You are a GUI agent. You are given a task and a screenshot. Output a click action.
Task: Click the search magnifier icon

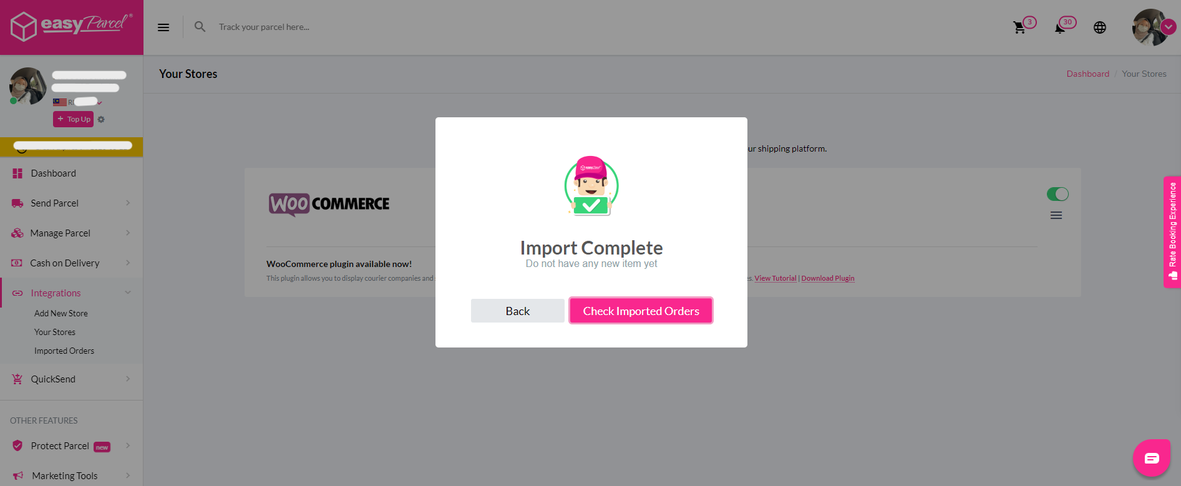200,27
